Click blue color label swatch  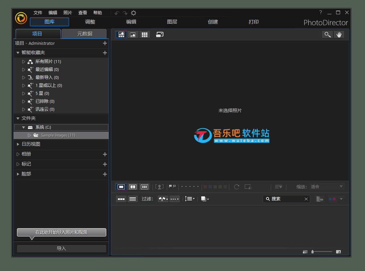point(210,187)
